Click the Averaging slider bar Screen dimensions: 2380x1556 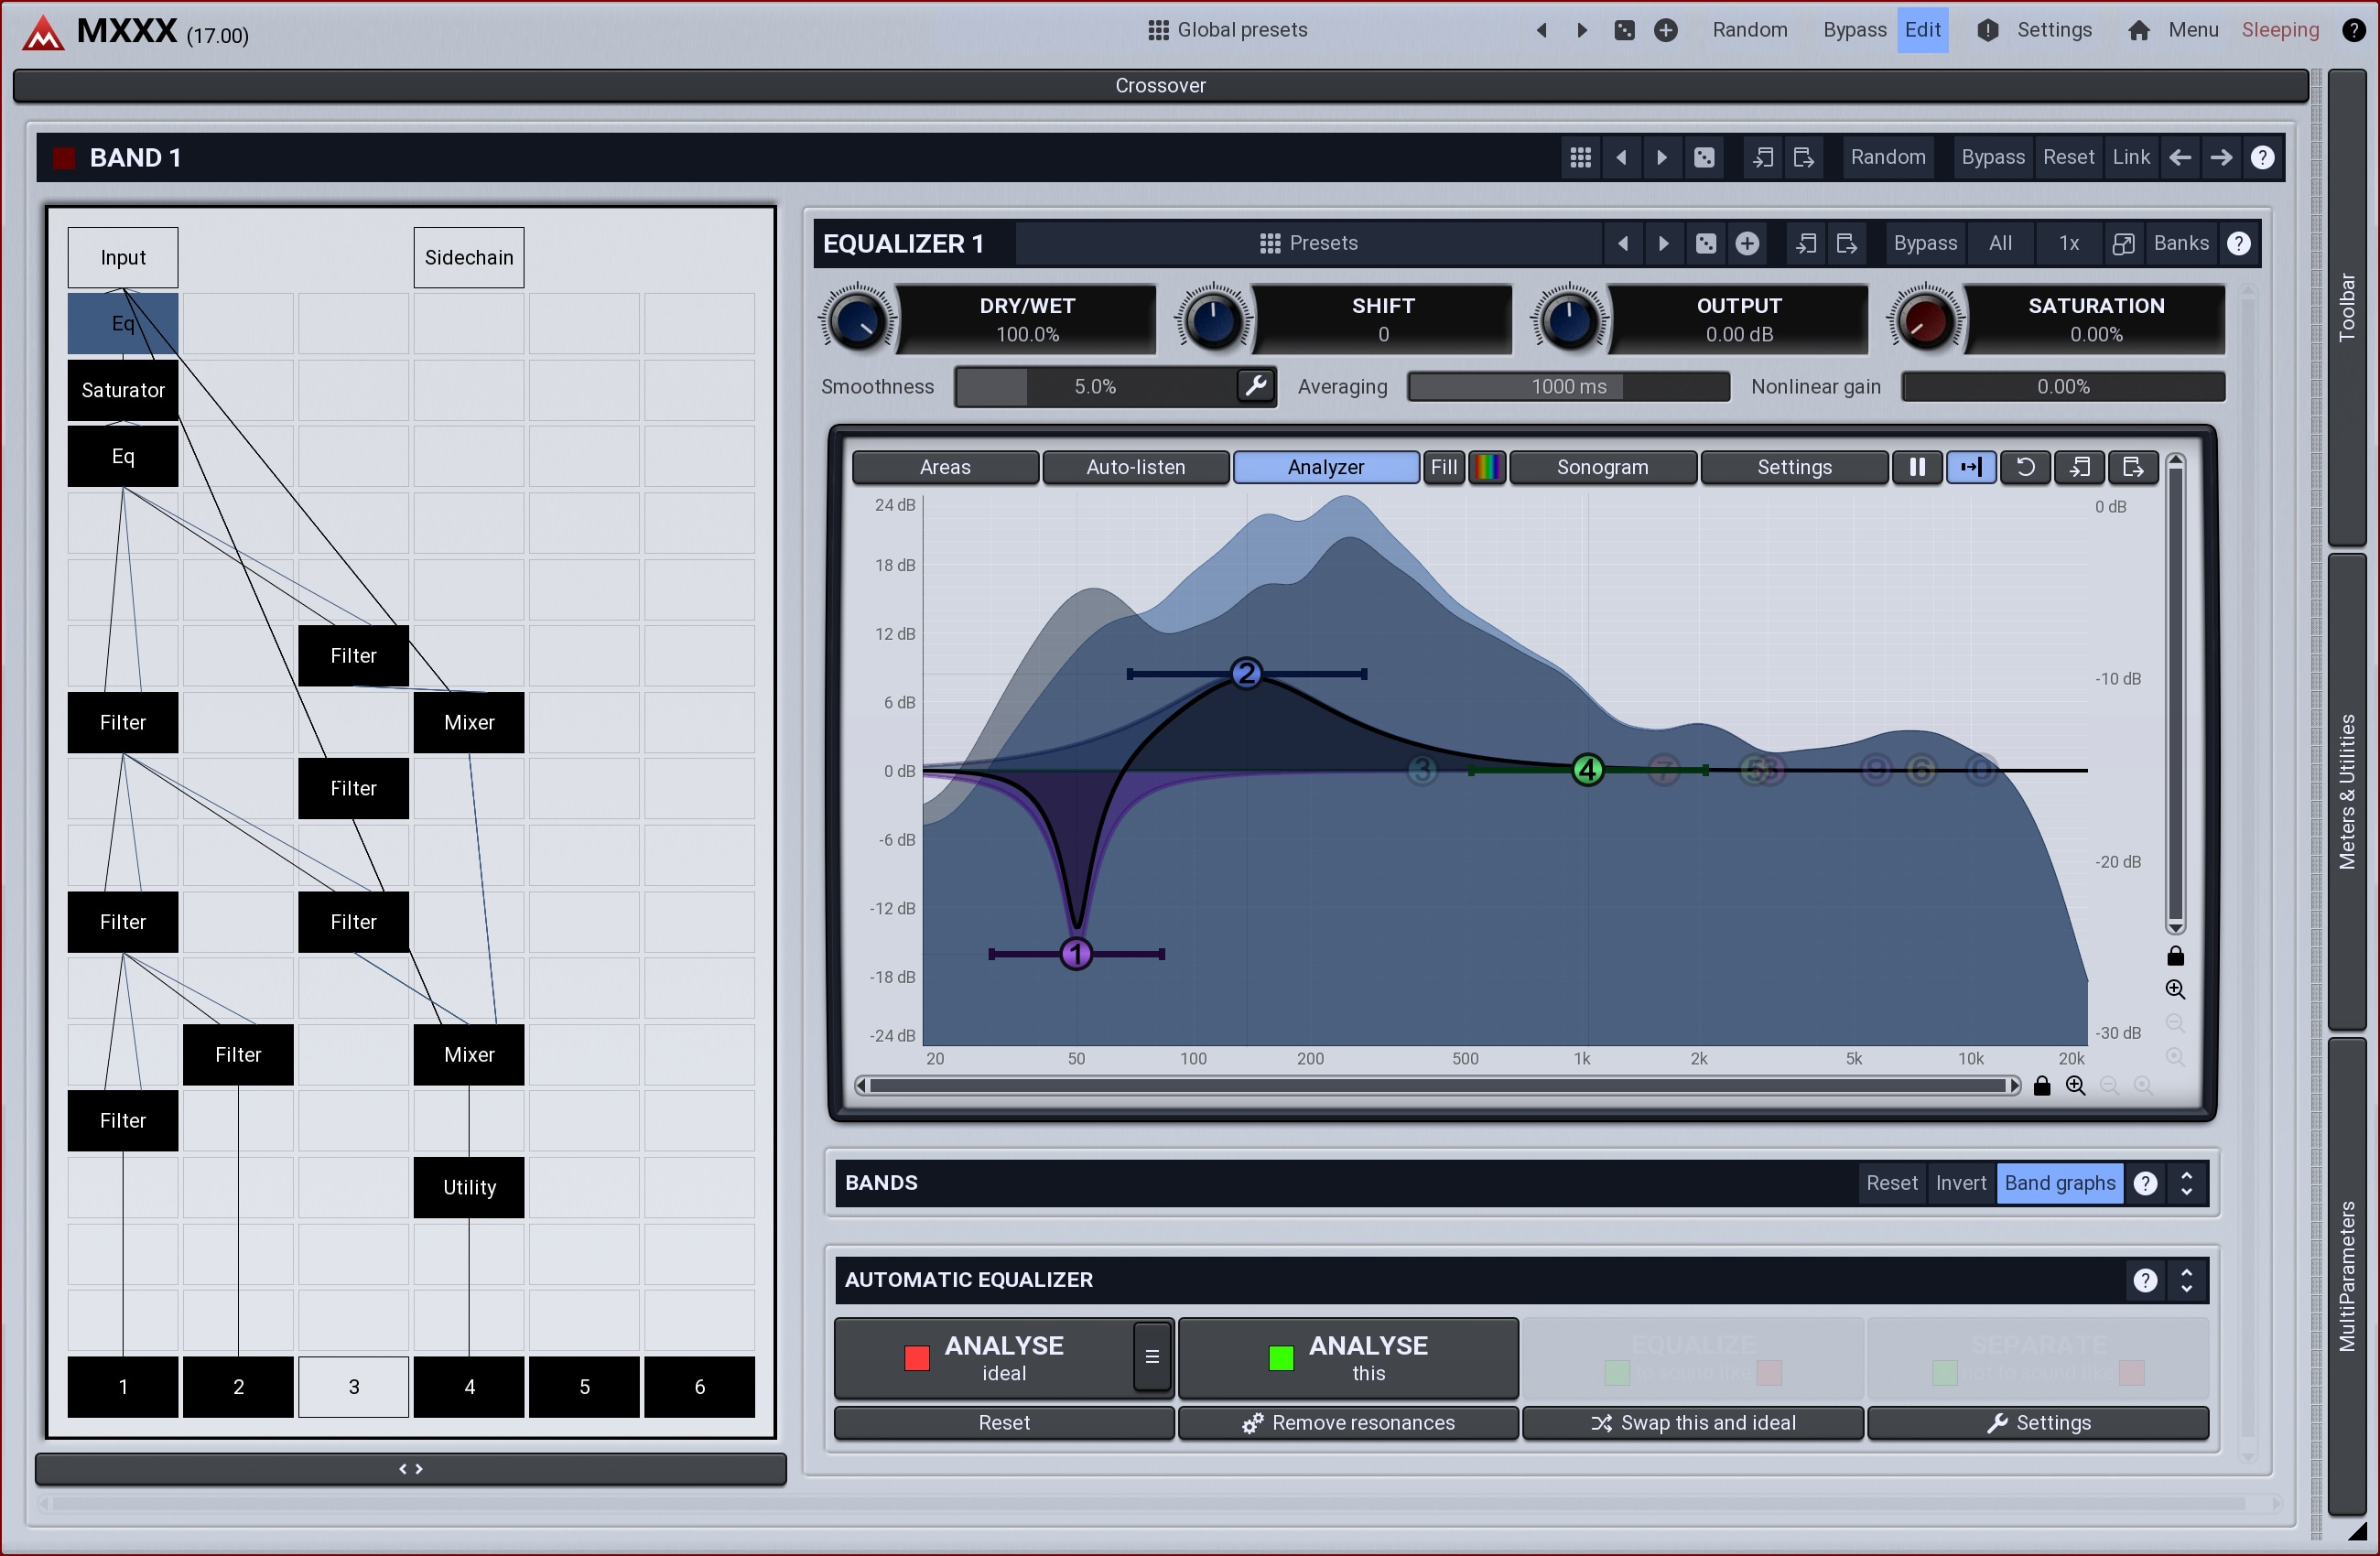pyautogui.click(x=1568, y=386)
